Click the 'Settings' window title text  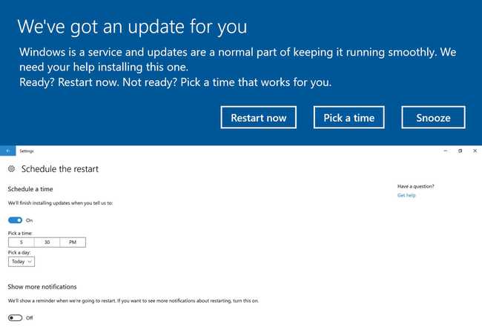click(27, 151)
